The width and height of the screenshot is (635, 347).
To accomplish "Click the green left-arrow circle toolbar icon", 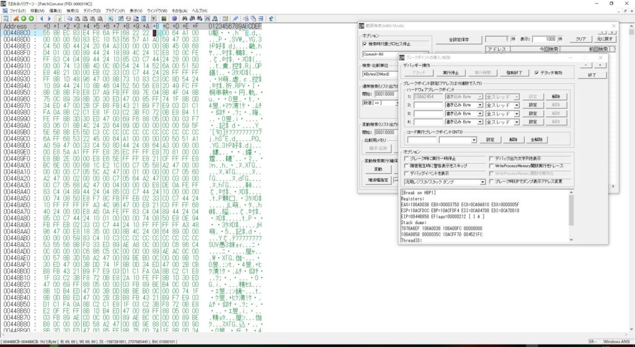I will coord(24,19).
